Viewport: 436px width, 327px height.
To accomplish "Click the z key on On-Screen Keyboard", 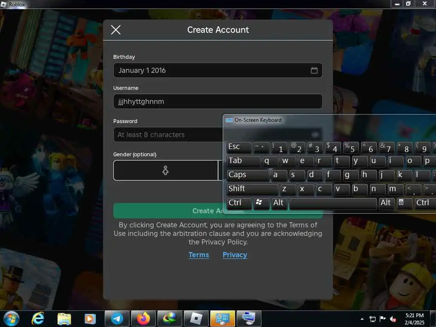I will 288,189.
